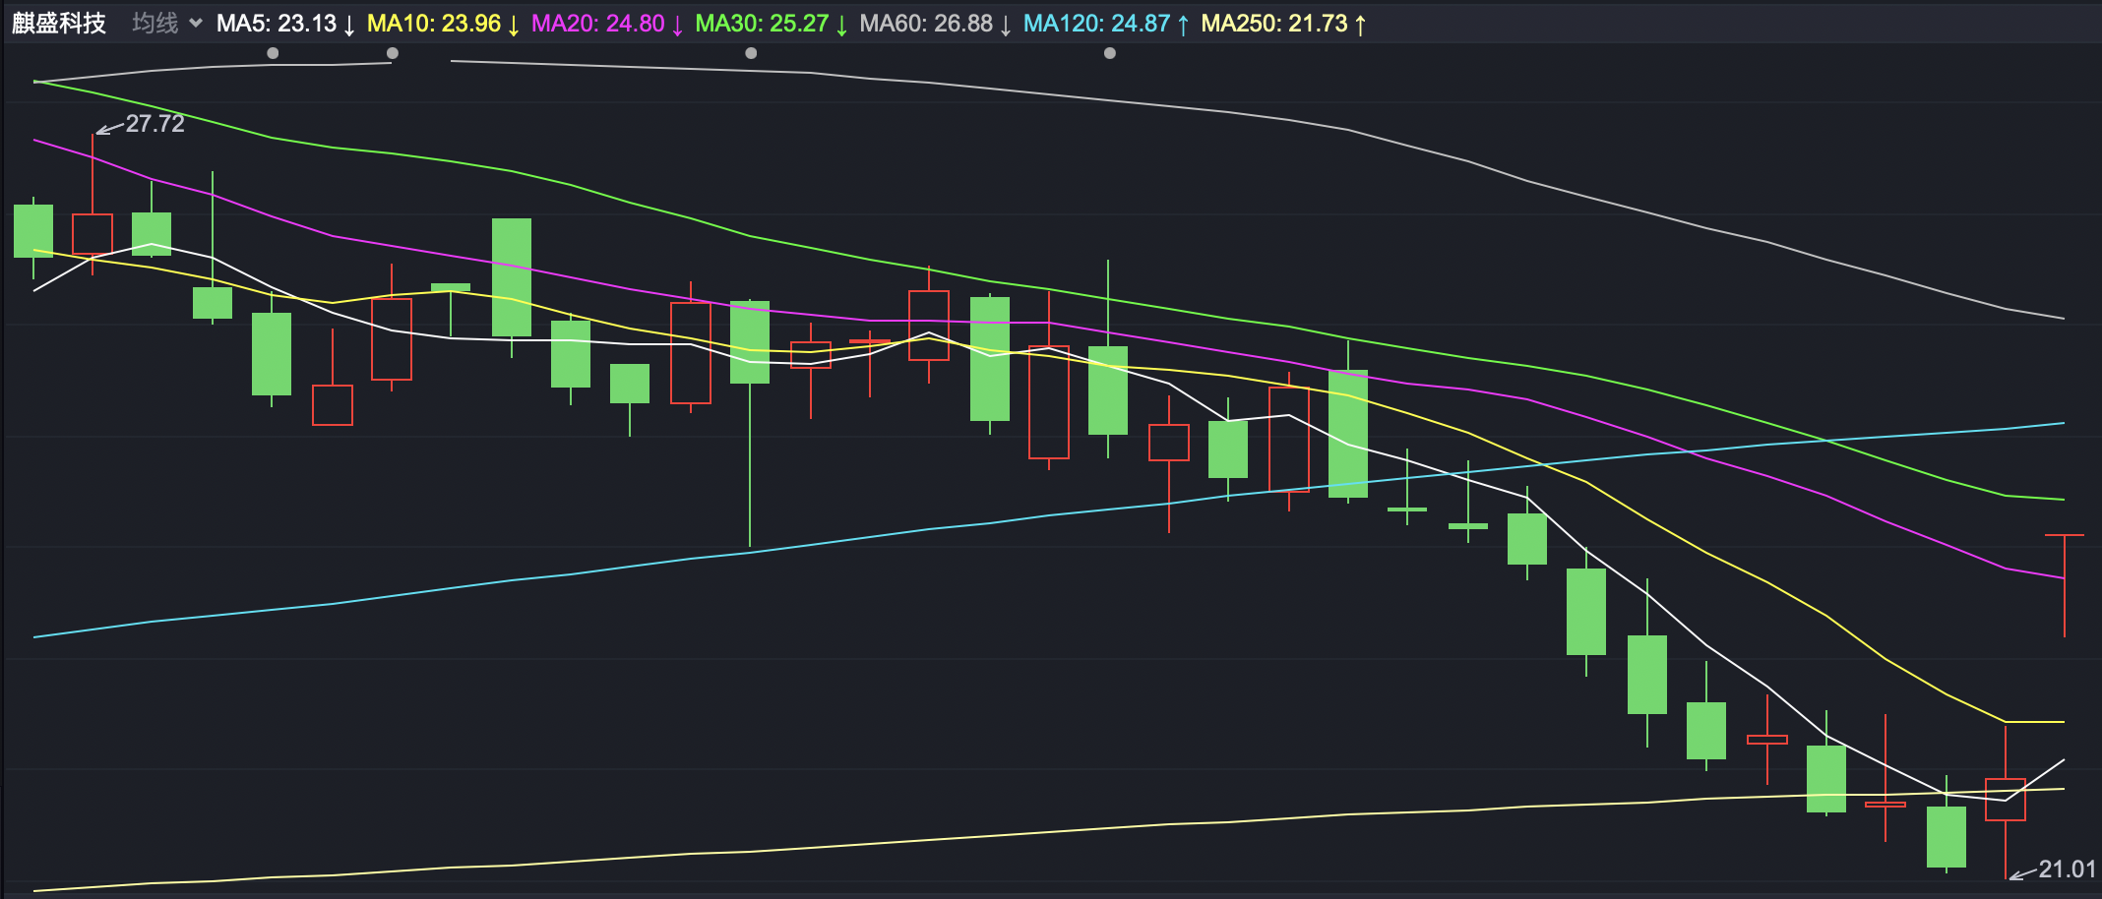This screenshot has height=899, width=2102.
Task: Select the MA10: 23.96 legend value
Action: pyautogui.click(x=443, y=24)
